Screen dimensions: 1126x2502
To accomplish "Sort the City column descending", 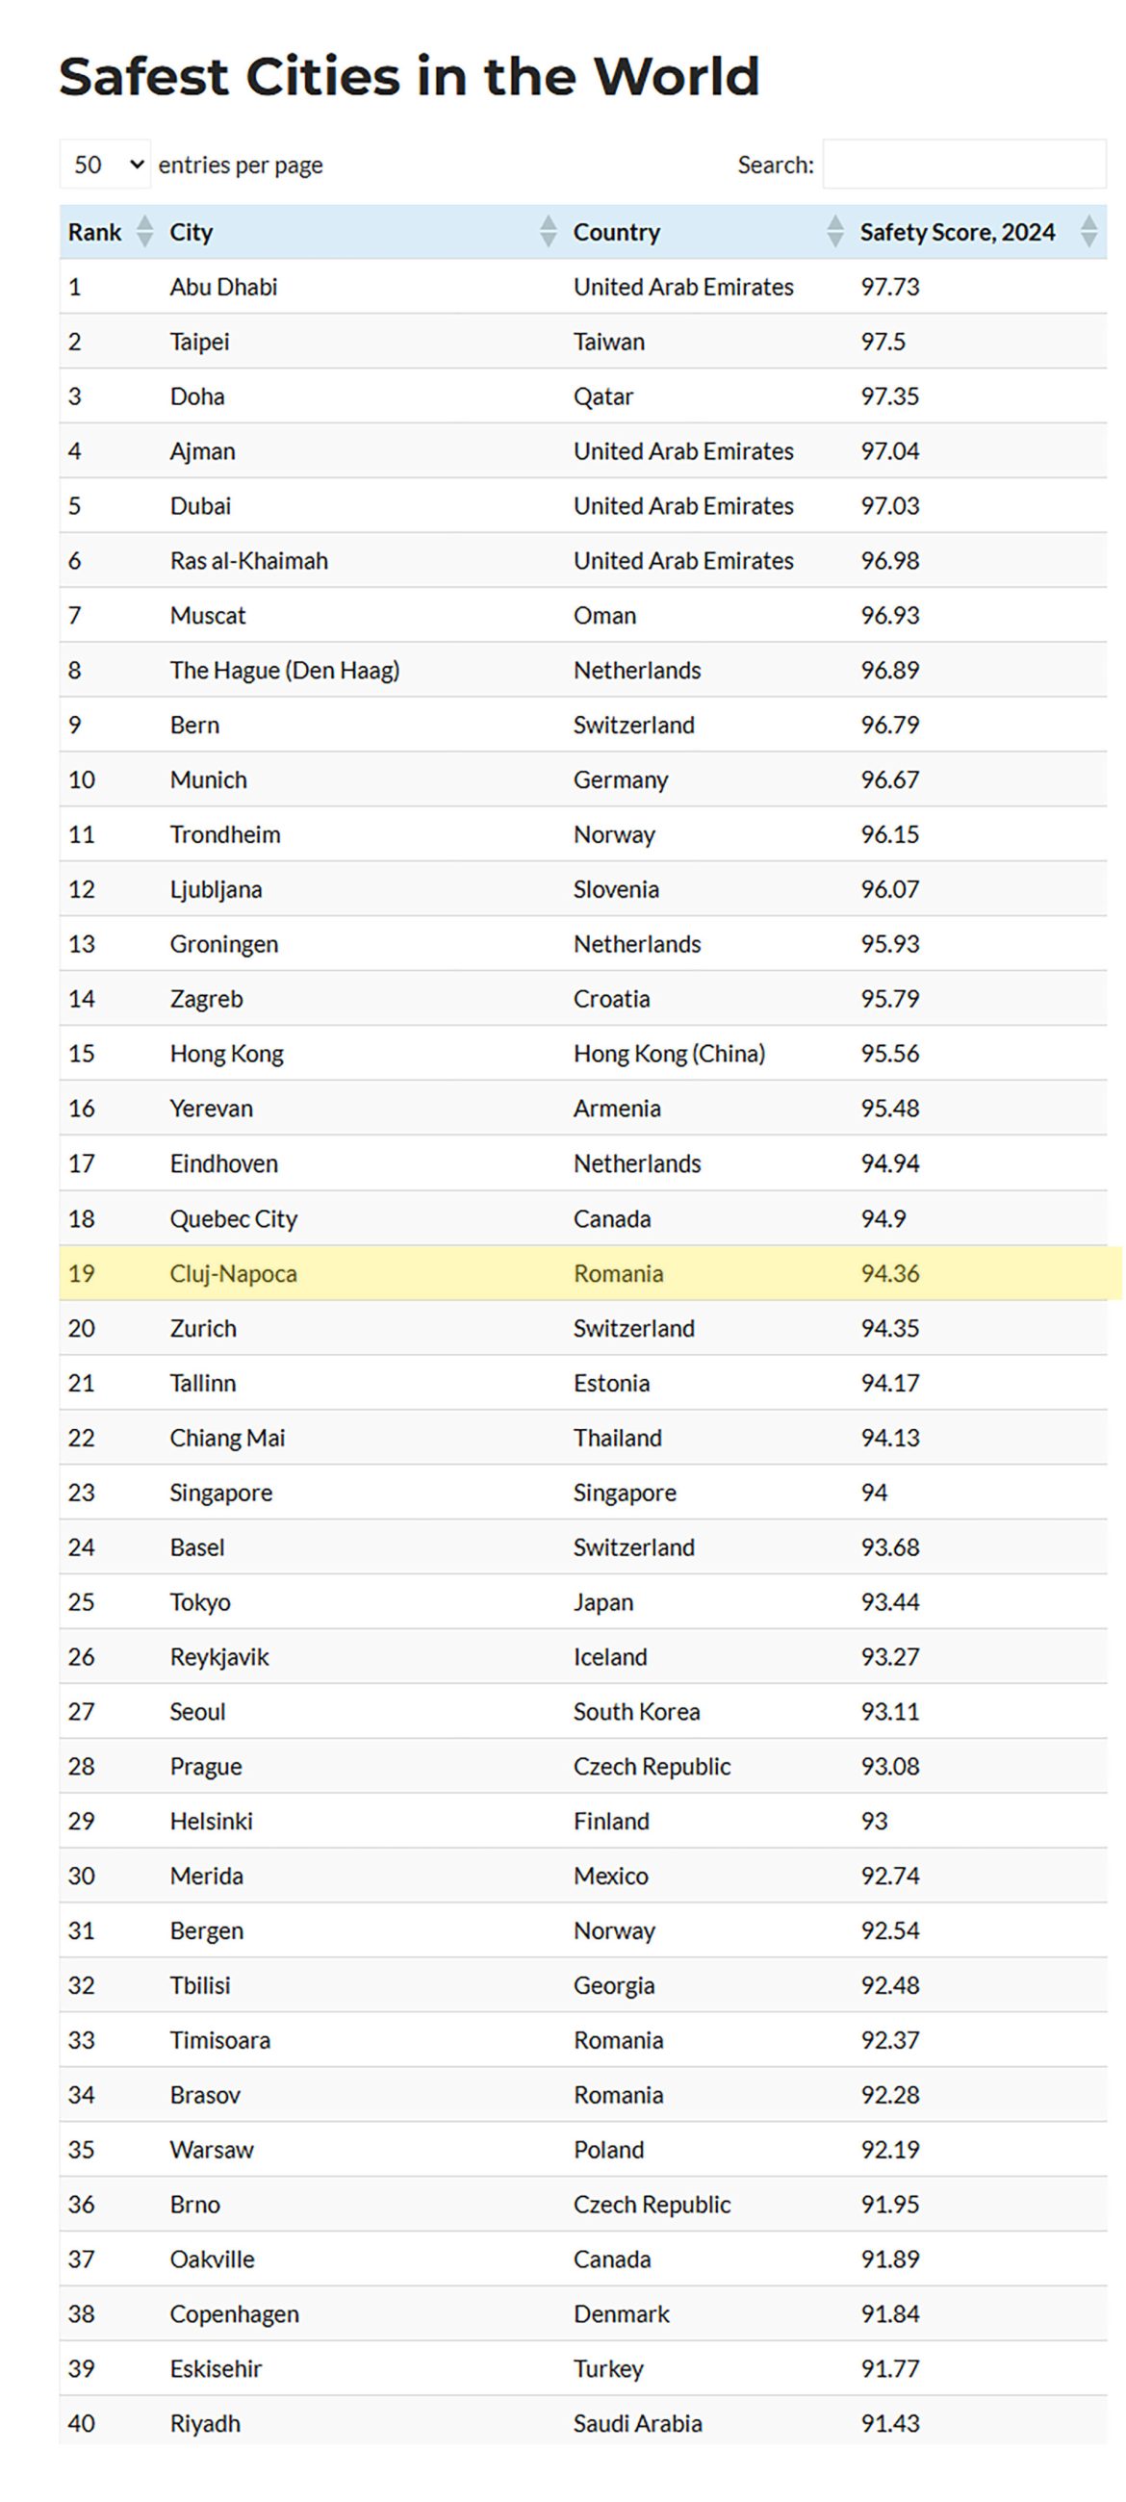I will (x=547, y=239).
